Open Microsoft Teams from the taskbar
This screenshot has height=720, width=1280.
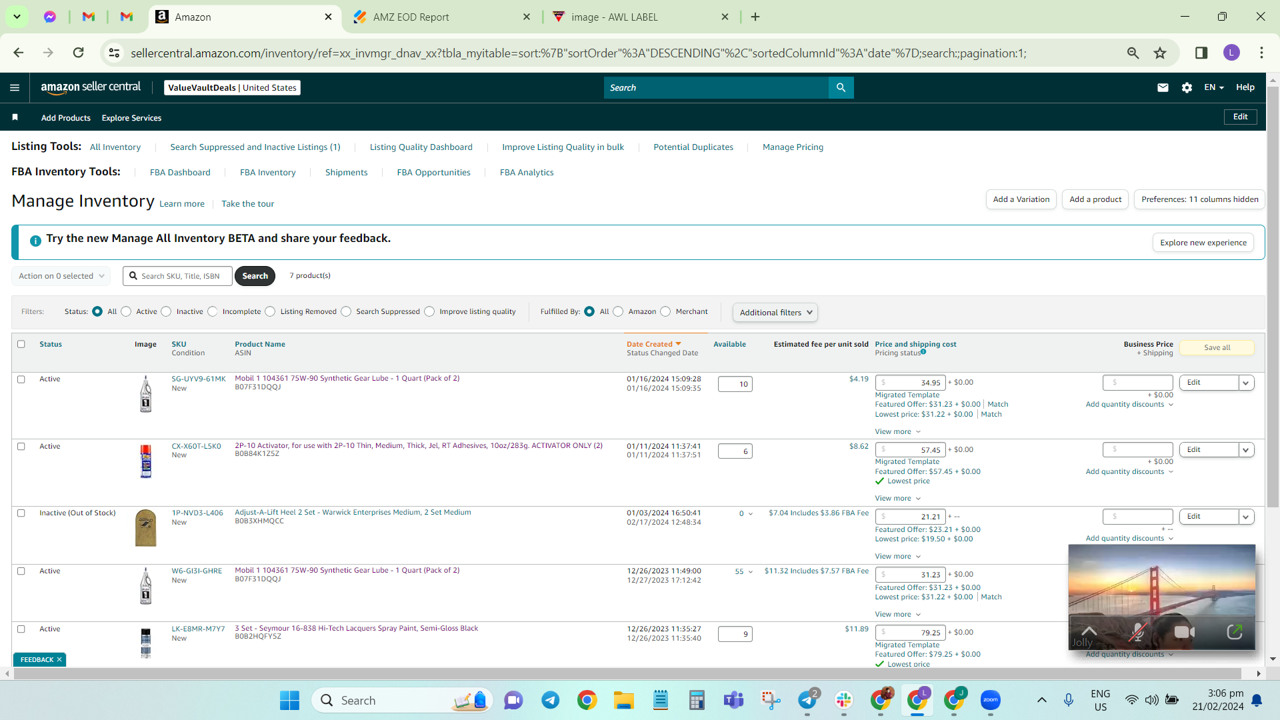(733, 700)
